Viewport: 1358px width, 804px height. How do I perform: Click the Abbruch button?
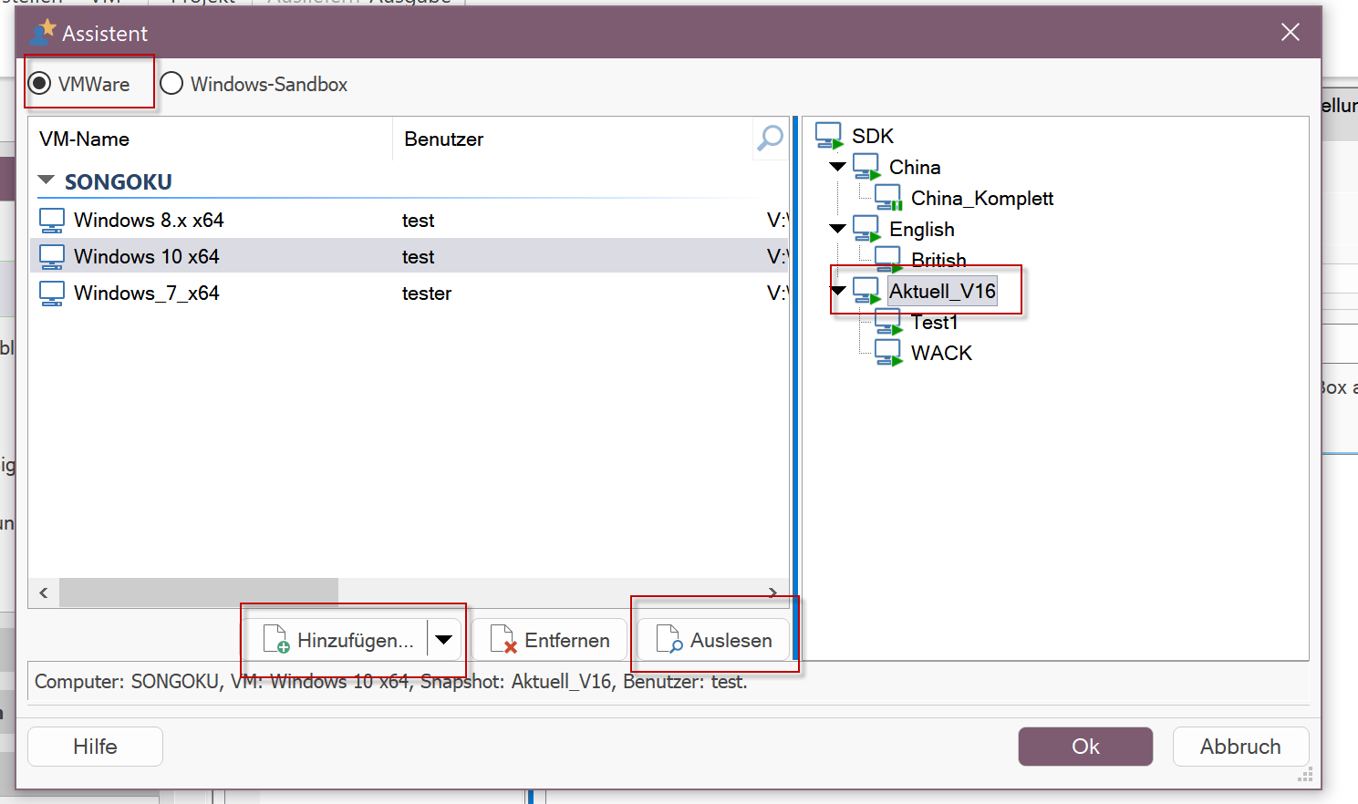click(1240, 747)
